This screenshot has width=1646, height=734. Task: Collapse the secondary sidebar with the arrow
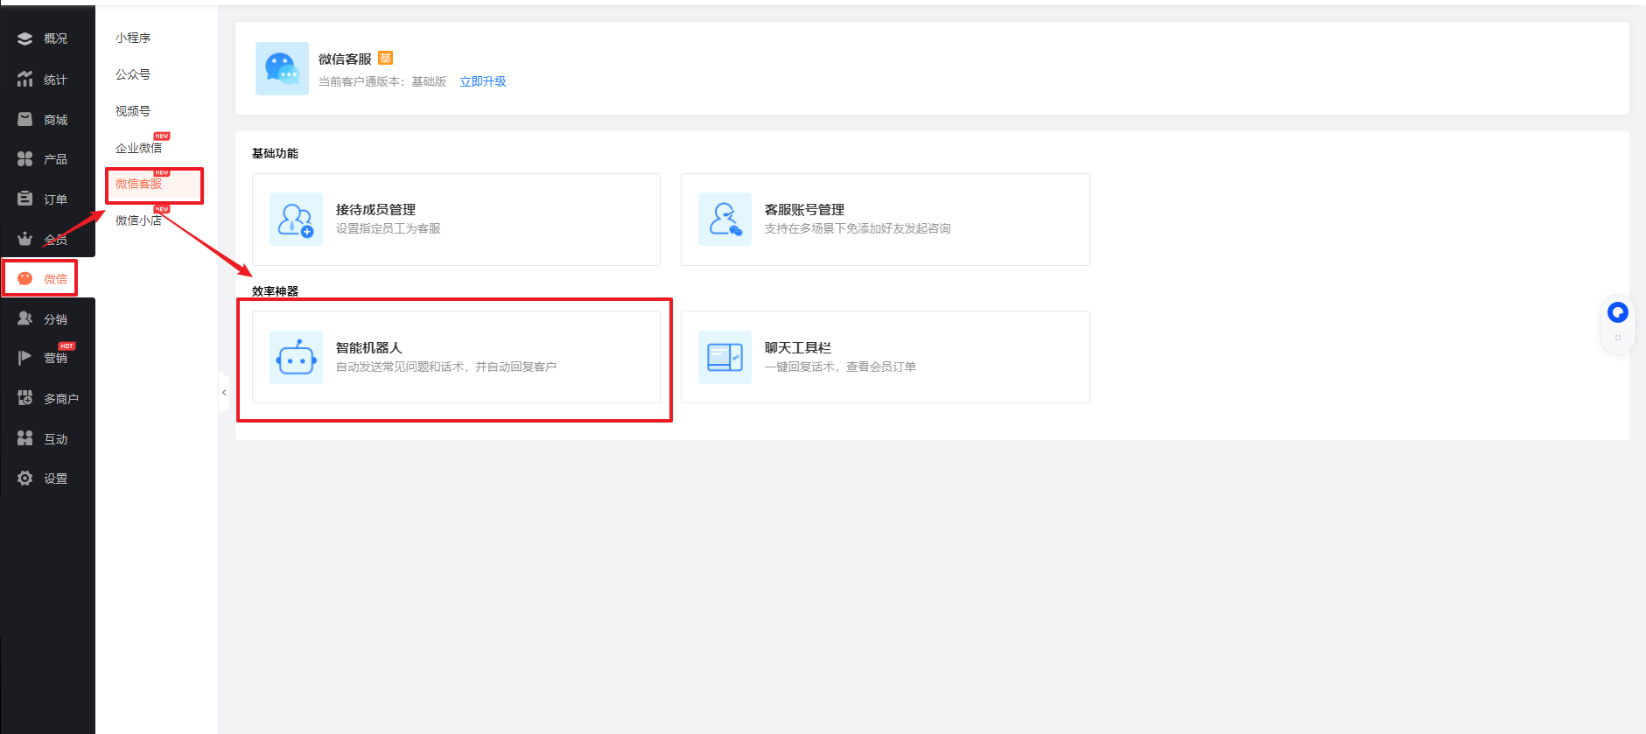(x=224, y=393)
